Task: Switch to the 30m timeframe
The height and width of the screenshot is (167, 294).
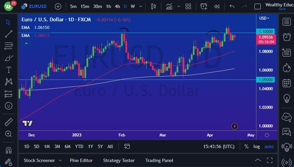Action: click(97, 6)
